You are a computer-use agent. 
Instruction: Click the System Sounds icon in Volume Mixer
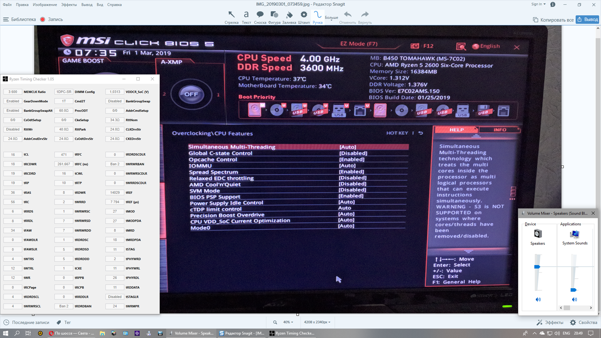(574, 234)
